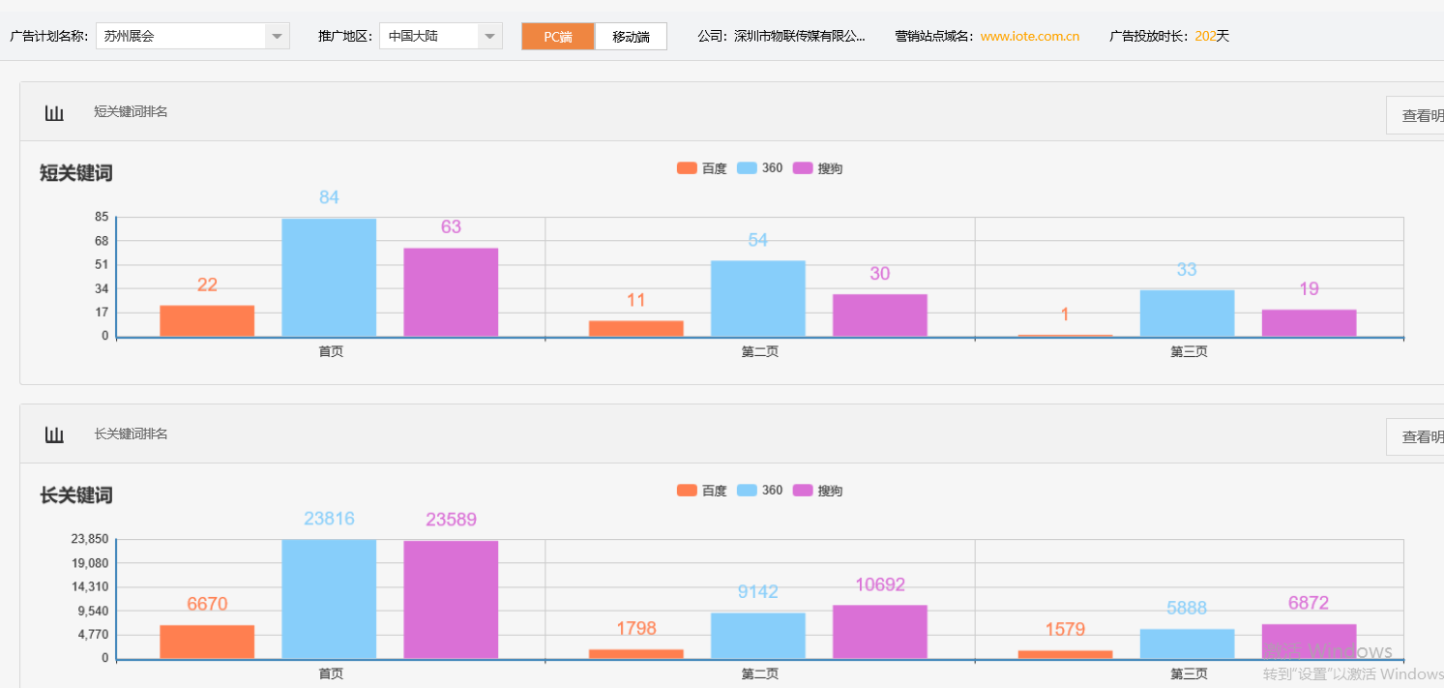Switch to the PC端 tab
Screen dimensions: 1444x688
tap(557, 37)
